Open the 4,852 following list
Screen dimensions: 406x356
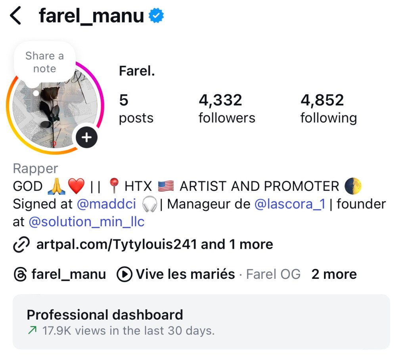[x=328, y=108]
